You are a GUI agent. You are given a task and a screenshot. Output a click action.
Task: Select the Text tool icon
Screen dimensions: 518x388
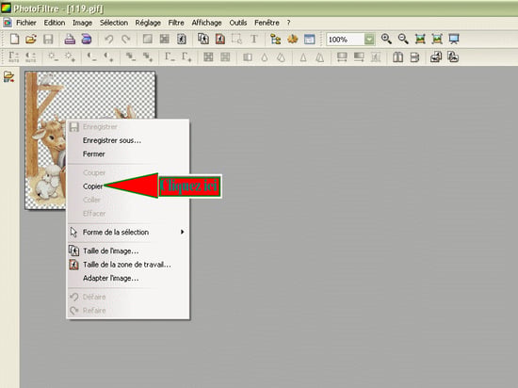(x=253, y=39)
